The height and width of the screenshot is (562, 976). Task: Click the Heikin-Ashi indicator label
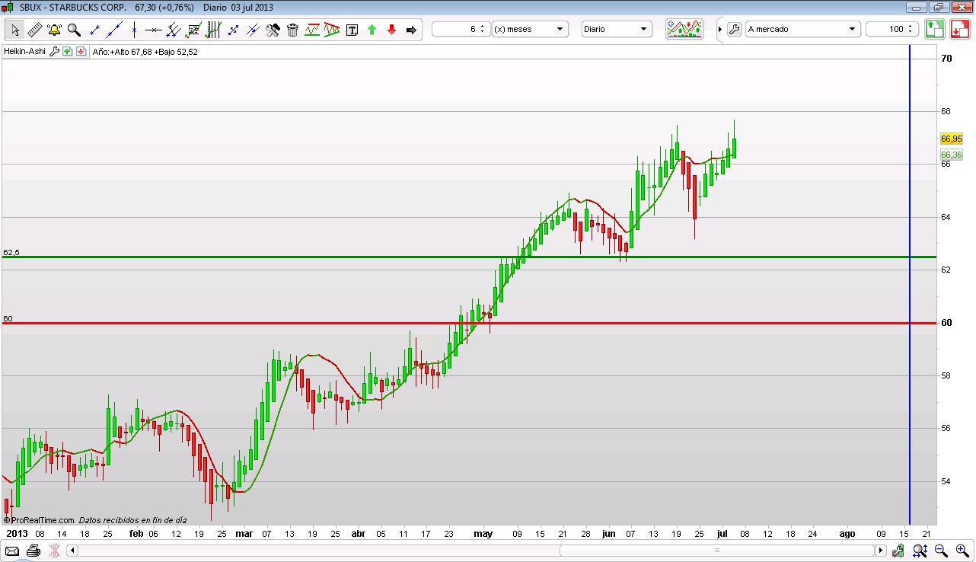(24, 52)
